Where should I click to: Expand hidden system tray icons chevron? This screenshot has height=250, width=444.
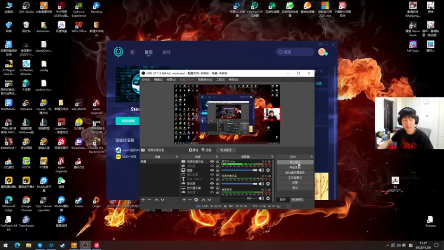point(387,246)
